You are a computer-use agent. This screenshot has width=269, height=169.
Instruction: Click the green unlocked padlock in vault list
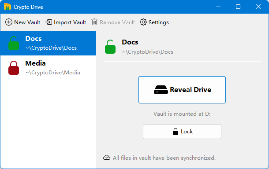click(x=14, y=43)
